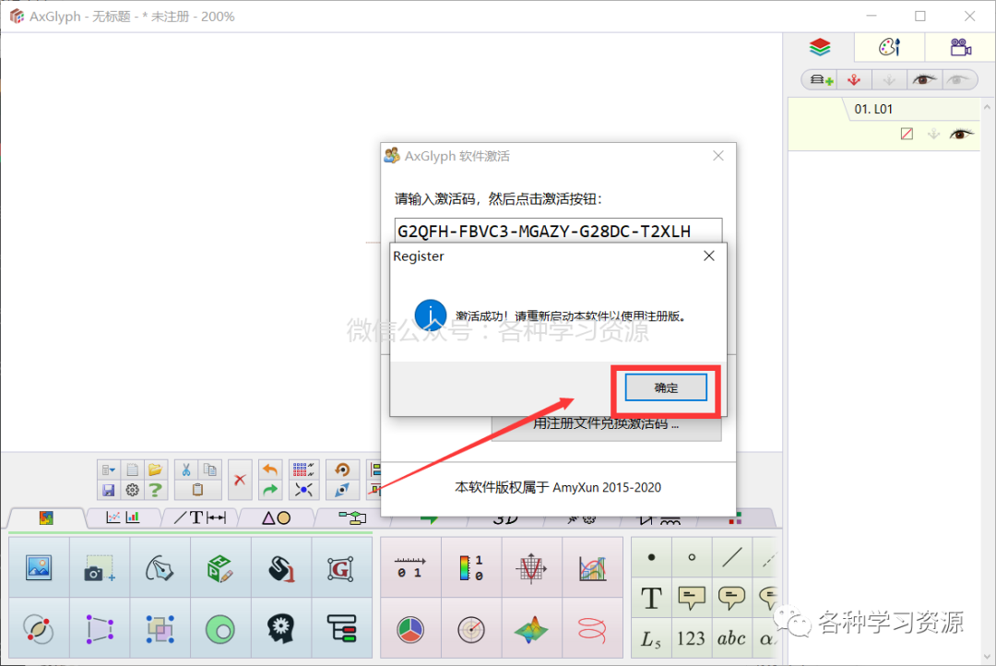Cut selection with scissors icon
996x666 pixels.
(x=186, y=470)
